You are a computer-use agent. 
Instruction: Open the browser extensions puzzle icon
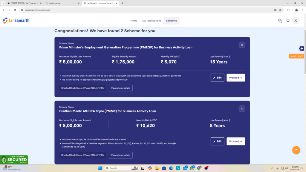[x=288, y=10]
